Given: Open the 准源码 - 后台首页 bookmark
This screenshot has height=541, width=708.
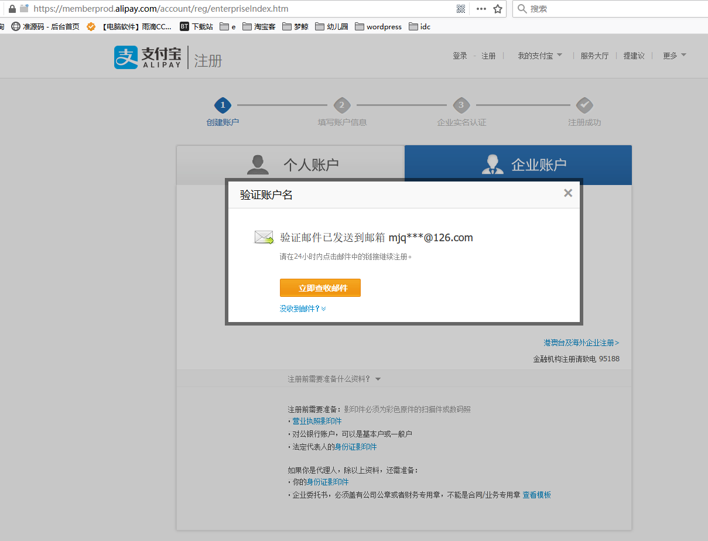Looking at the screenshot, I should click(45, 26).
